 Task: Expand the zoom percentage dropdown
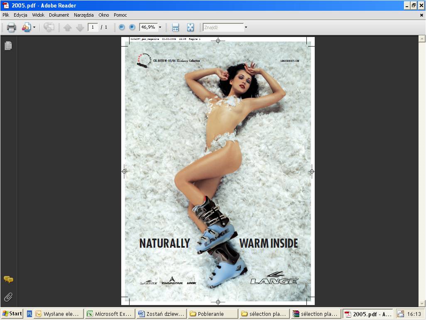point(160,27)
